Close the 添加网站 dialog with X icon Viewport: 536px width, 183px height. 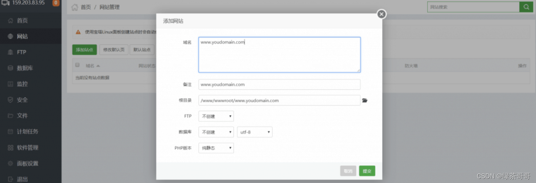coord(381,14)
